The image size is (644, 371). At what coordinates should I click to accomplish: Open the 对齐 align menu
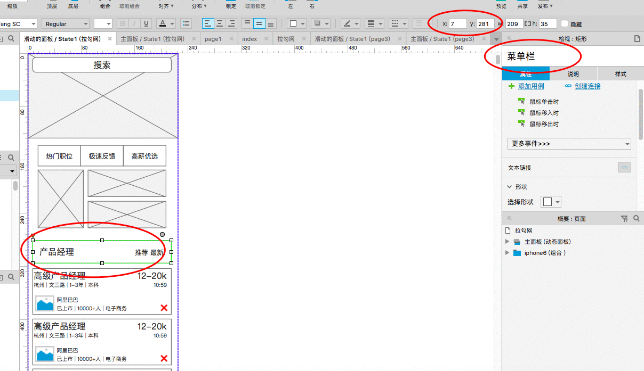pos(166,6)
